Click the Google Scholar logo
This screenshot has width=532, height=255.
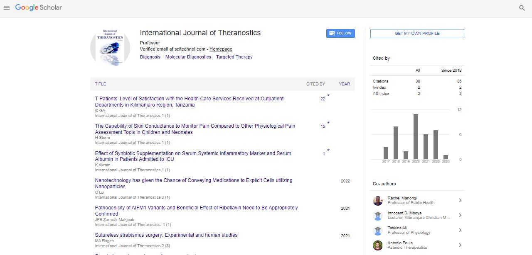coord(39,7)
